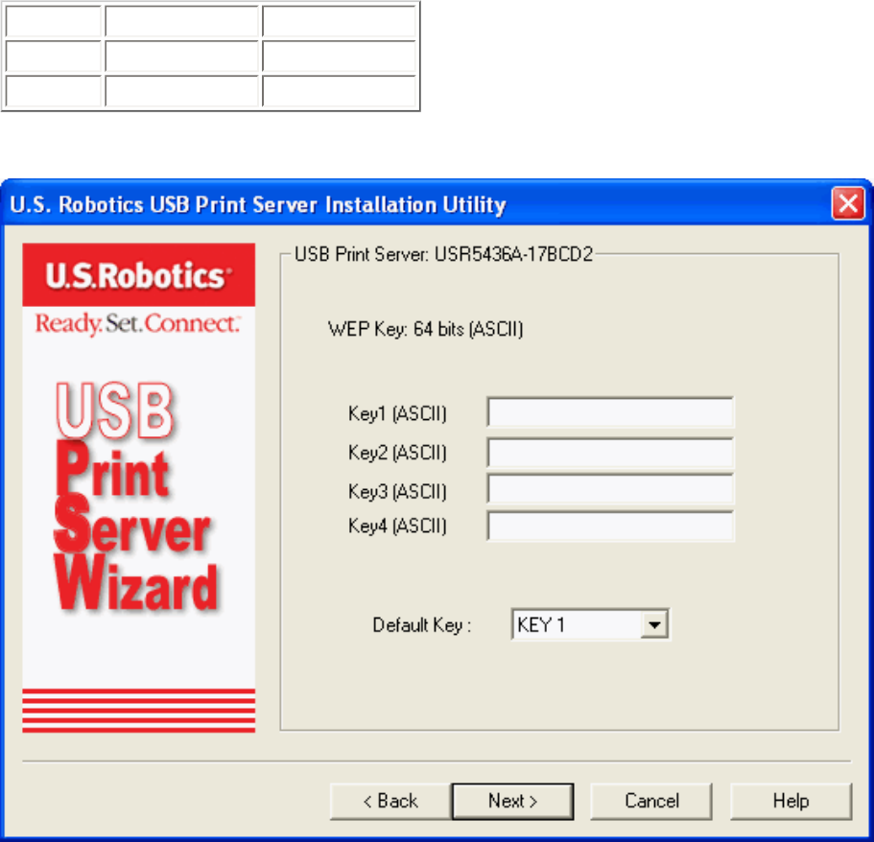Click 'USB Print Server: USR5436A-17BCD2' group title

443,254
